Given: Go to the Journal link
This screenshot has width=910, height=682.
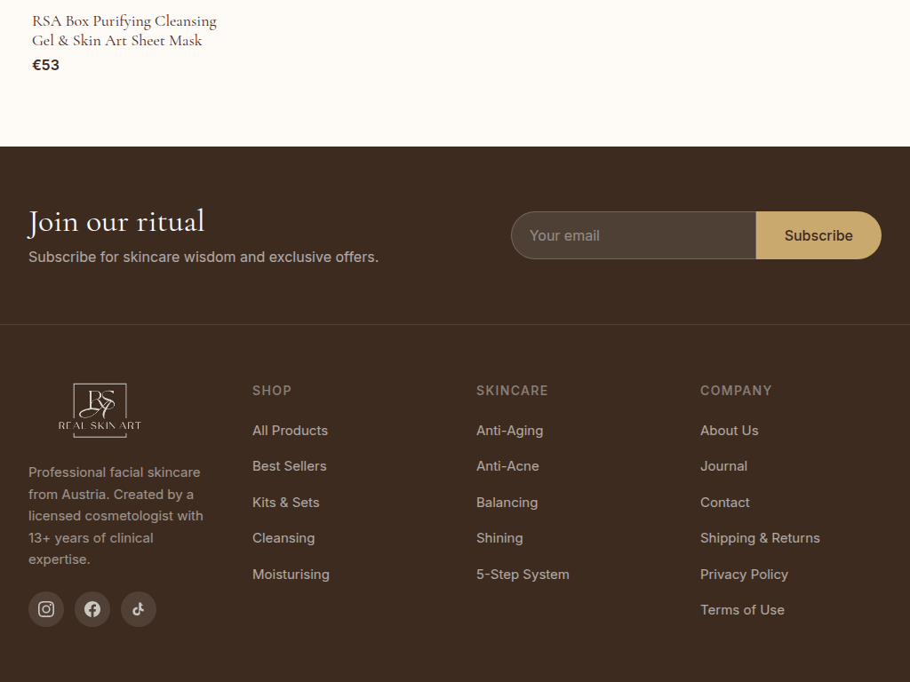Looking at the screenshot, I should pyautogui.click(x=723, y=466).
